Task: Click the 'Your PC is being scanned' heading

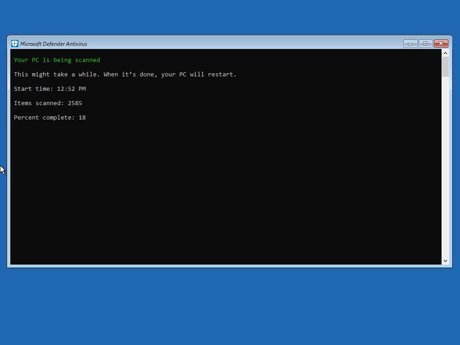Action: pyautogui.click(x=57, y=60)
